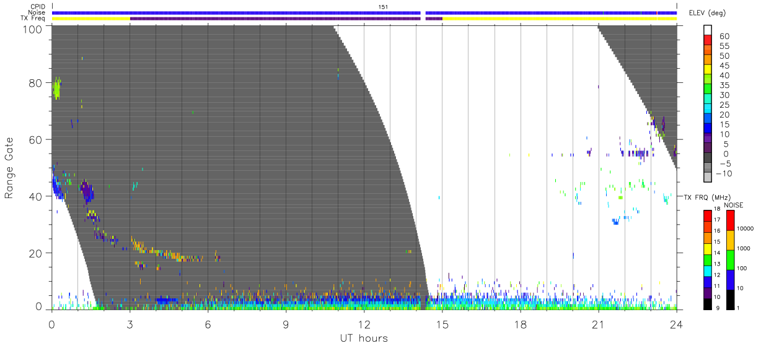Pick the white top segment of elevation colorbar
This screenshot has width=761, height=351.
pyautogui.click(x=708, y=30)
